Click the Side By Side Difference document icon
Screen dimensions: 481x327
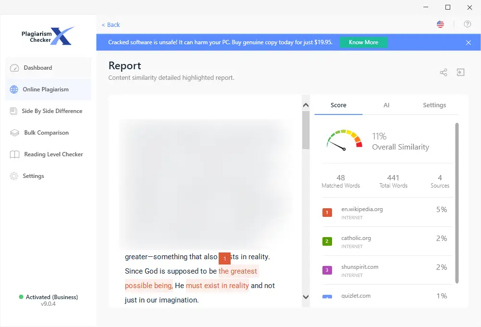coord(13,111)
